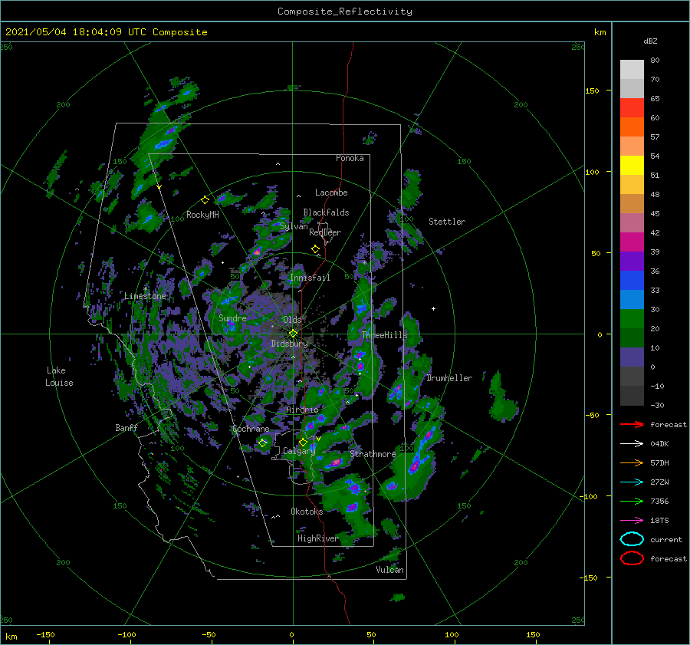Click the Blackfalds label
Screen dimensions: 690x645
326,212
